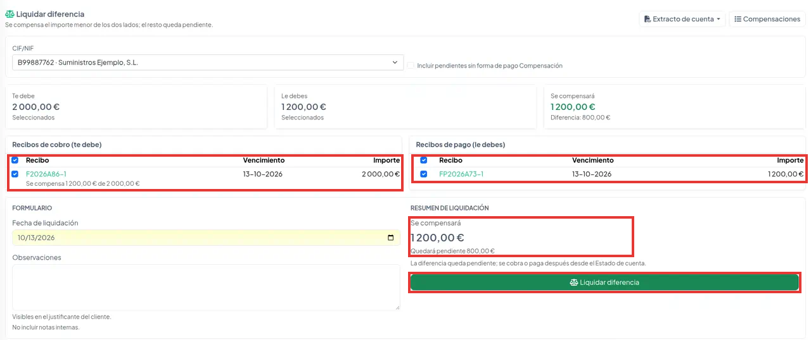The width and height of the screenshot is (811, 340).
Task: Click the 2 000,00 € importe cell
Action: (x=381, y=174)
